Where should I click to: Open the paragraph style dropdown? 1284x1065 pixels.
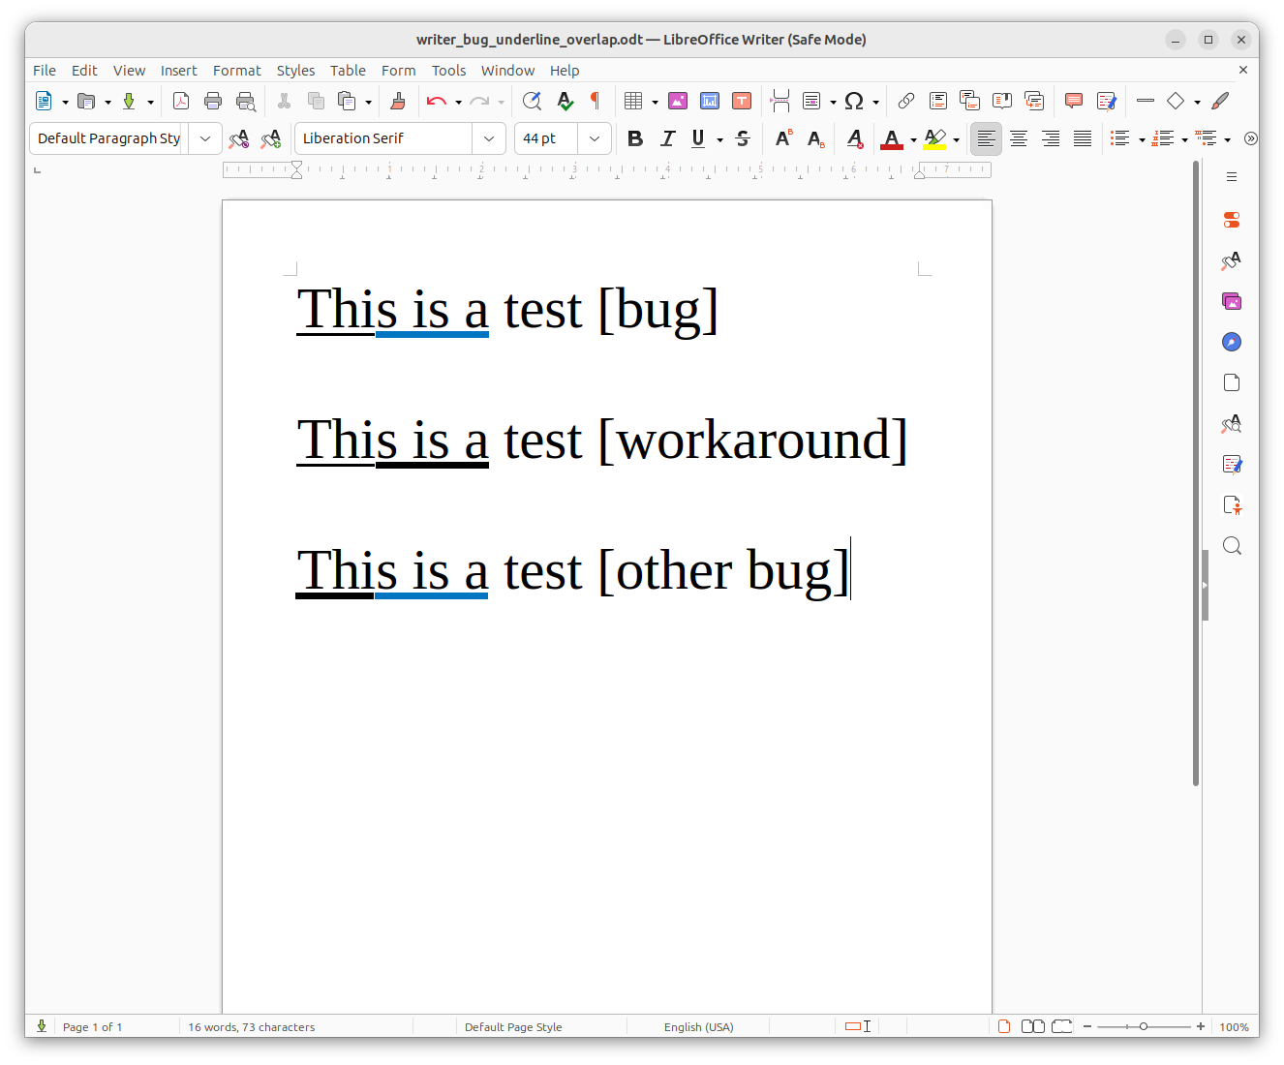click(x=205, y=138)
